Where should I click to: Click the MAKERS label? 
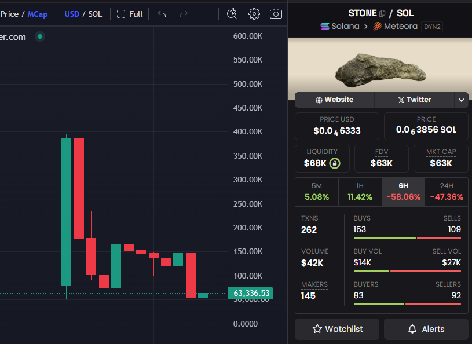(x=314, y=284)
